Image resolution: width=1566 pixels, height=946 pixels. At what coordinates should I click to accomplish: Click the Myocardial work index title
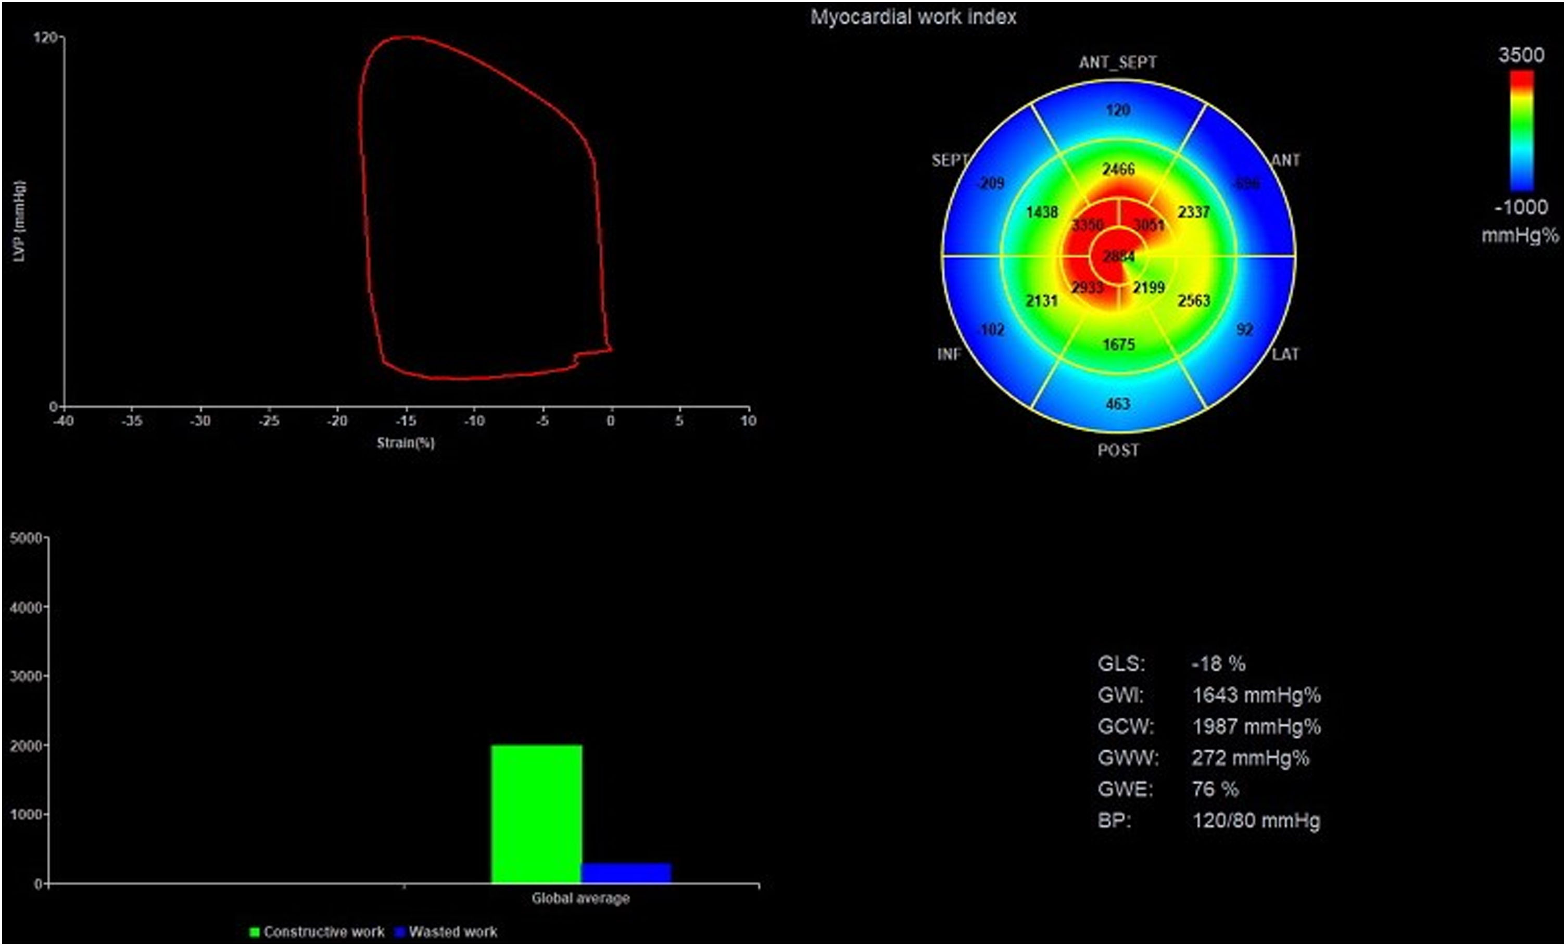click(913, 17)
